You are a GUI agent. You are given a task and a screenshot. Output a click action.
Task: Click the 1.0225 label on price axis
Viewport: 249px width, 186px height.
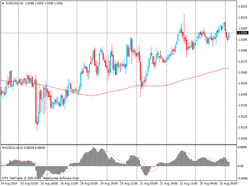[x=242, y=7]
